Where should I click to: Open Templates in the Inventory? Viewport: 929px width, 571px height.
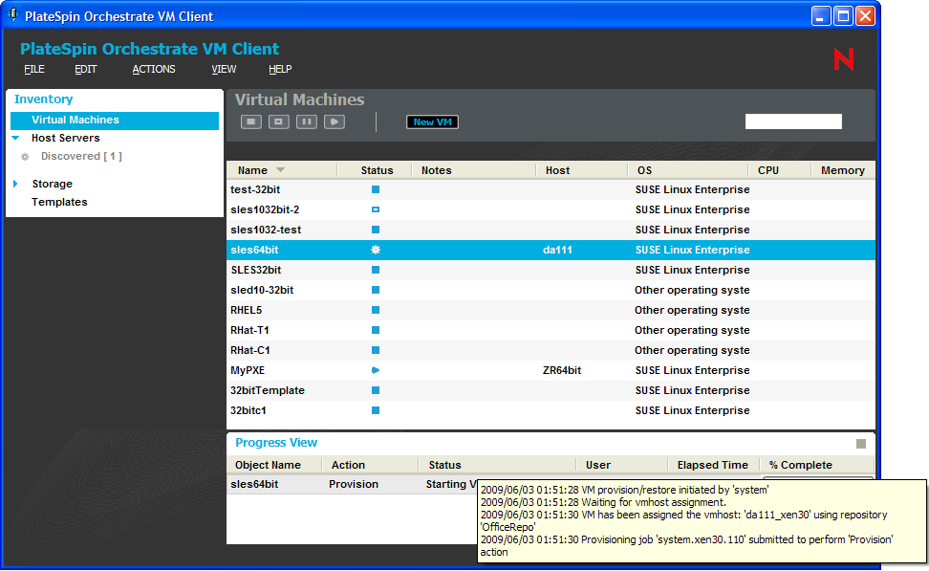(x=59, y=202)
